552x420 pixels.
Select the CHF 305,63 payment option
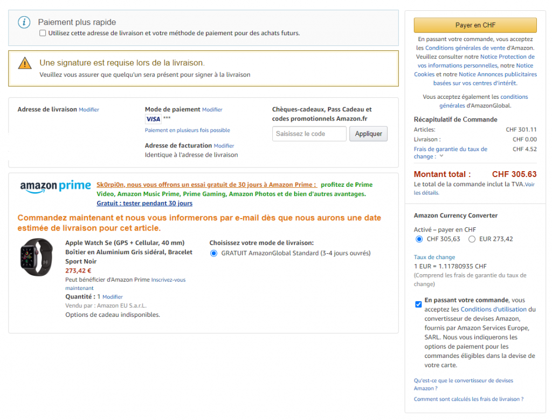point(419,239)
